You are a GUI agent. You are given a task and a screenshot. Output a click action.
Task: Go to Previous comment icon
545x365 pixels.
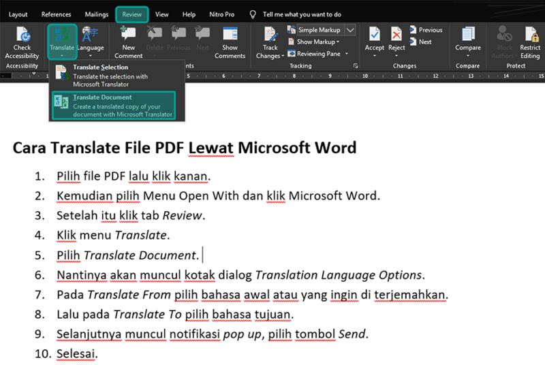178,34
